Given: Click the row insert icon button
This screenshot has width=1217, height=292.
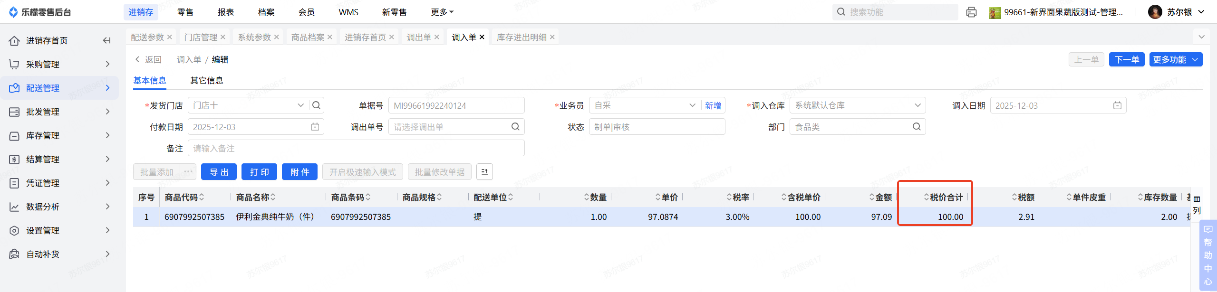Looking at the screenshot, I should [x=484, y=172].
